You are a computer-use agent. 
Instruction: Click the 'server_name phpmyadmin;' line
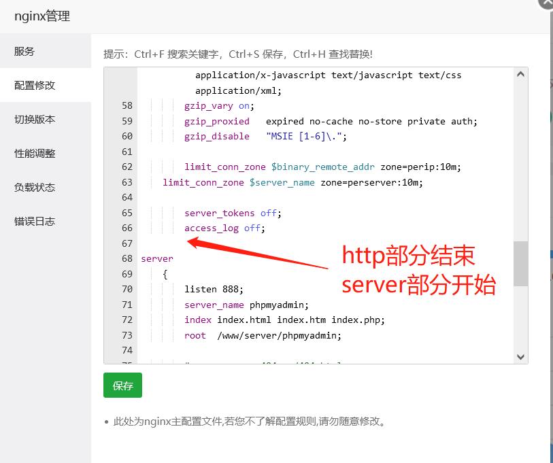pos(246,305)
